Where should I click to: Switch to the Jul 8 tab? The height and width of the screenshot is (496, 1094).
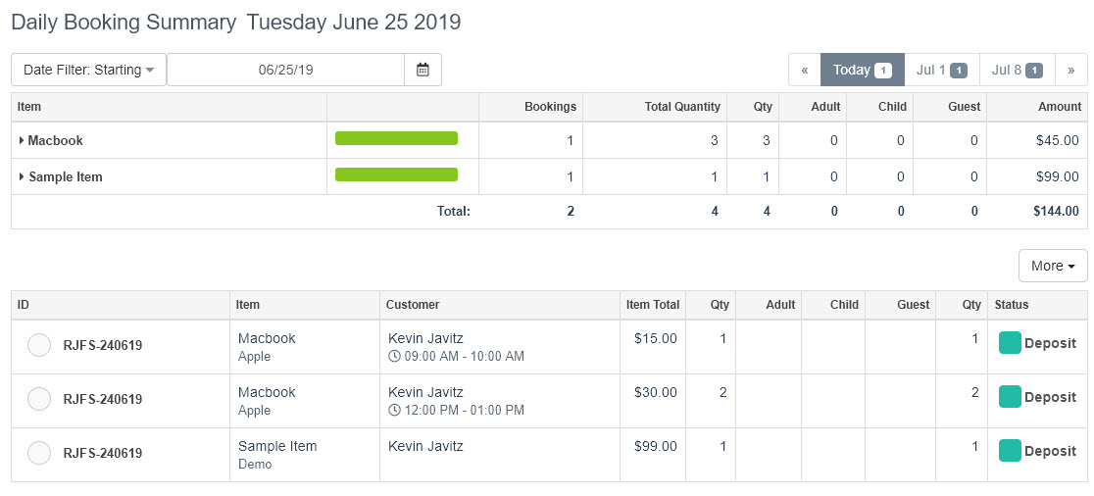(1018, 70)
